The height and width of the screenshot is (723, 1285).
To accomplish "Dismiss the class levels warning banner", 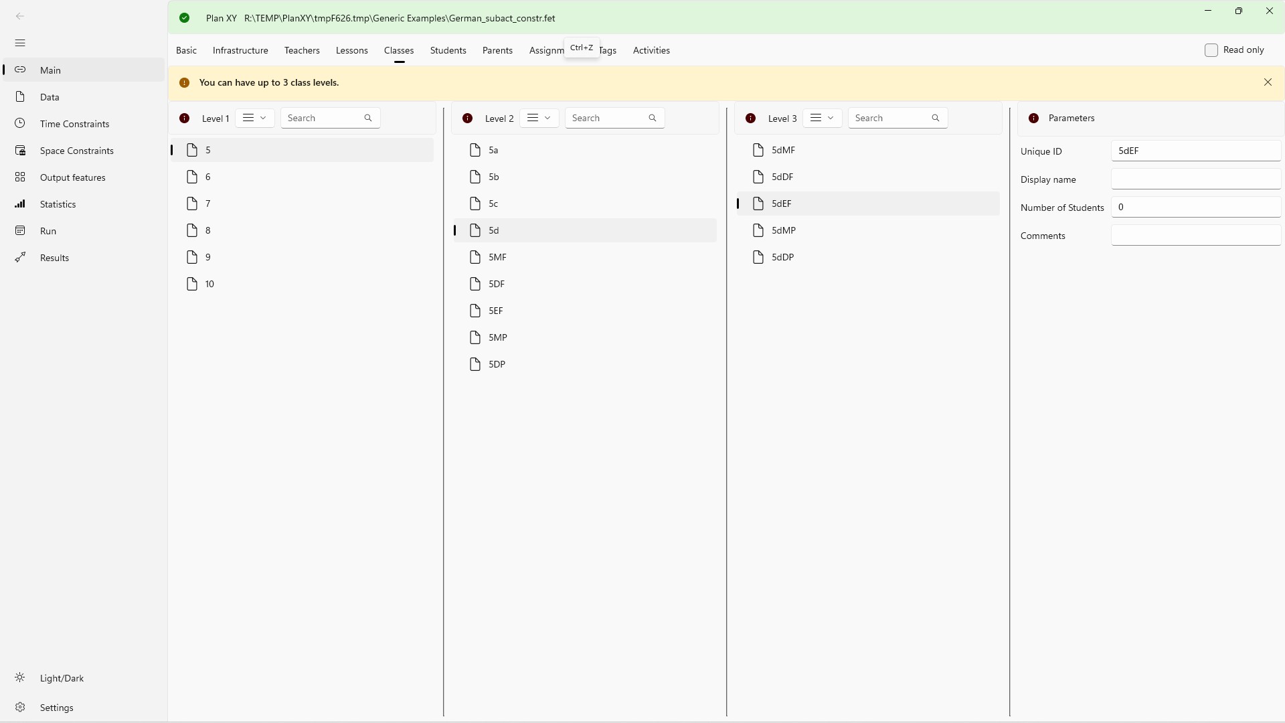I will click(x=1268, y=82).
